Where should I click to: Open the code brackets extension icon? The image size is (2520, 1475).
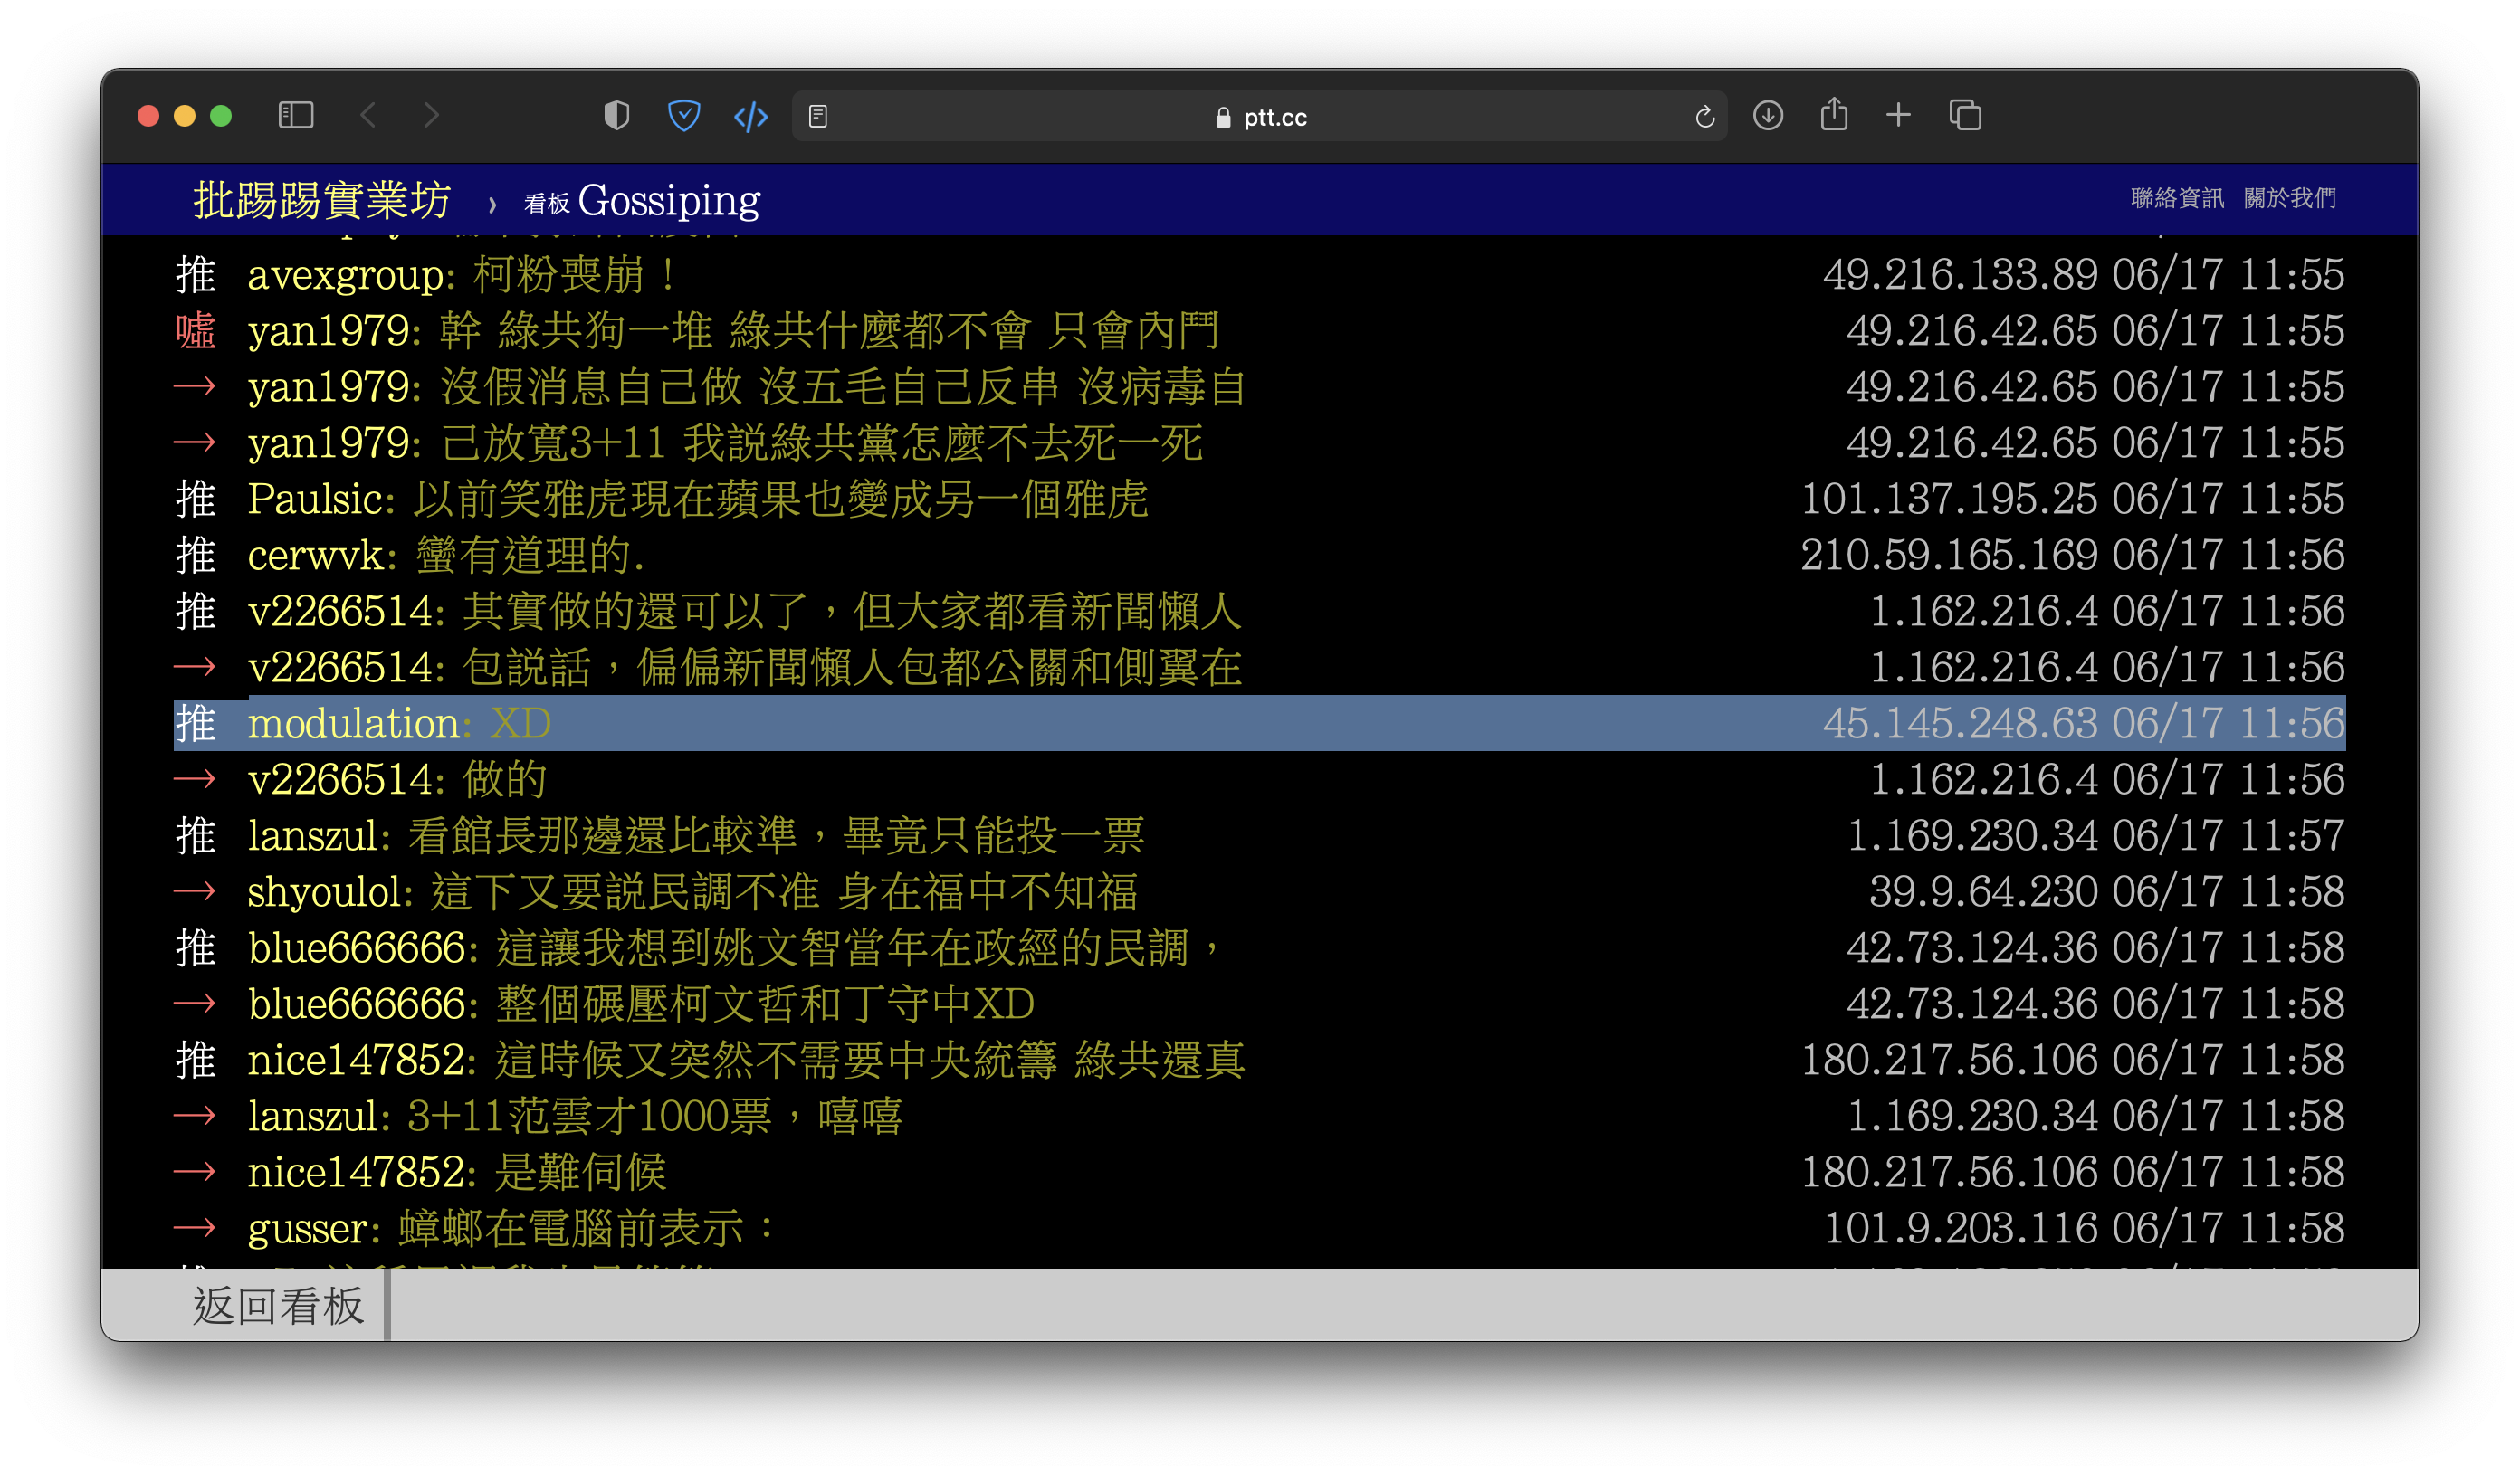750,117
